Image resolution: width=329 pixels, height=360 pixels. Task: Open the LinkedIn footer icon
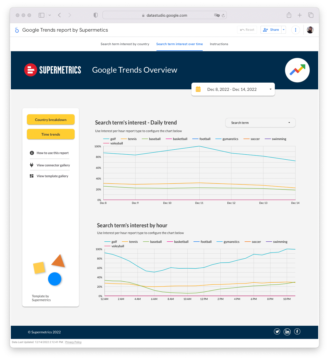pos(287,332)
